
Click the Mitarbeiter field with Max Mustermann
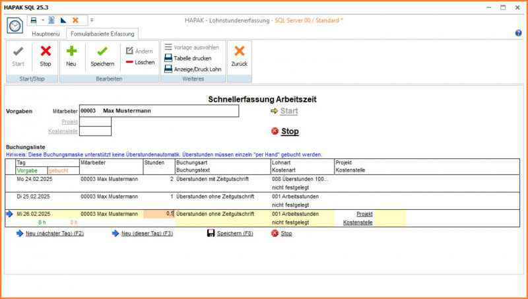coord(158,111)
